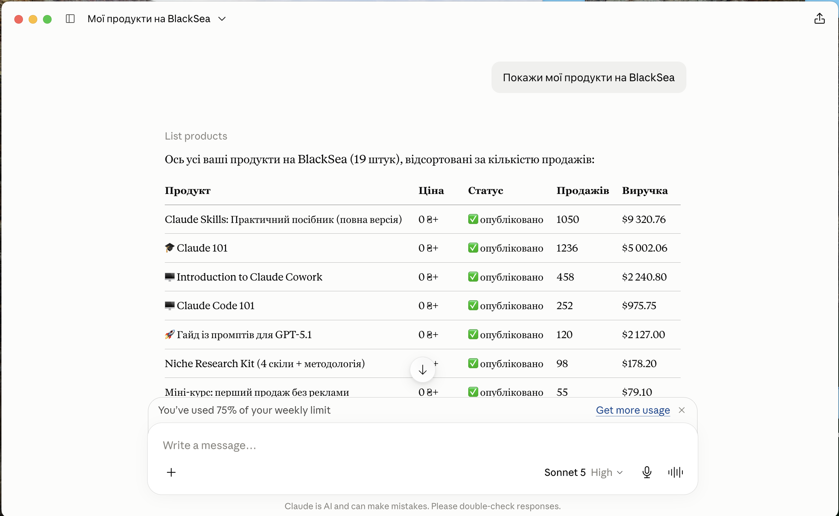Click the Продажів column header
Screen dimensions: 839x516
[x=583, y=190]
